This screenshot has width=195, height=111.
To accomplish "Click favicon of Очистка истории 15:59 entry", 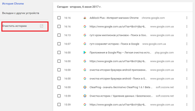I will coord(85,96).
